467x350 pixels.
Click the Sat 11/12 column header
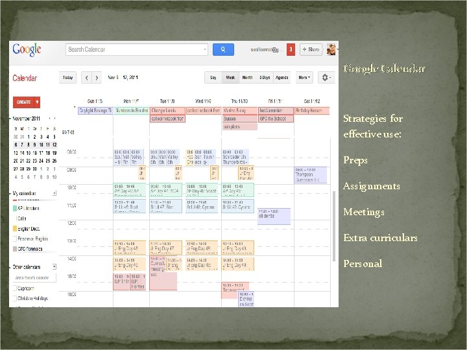pos(312,101)
